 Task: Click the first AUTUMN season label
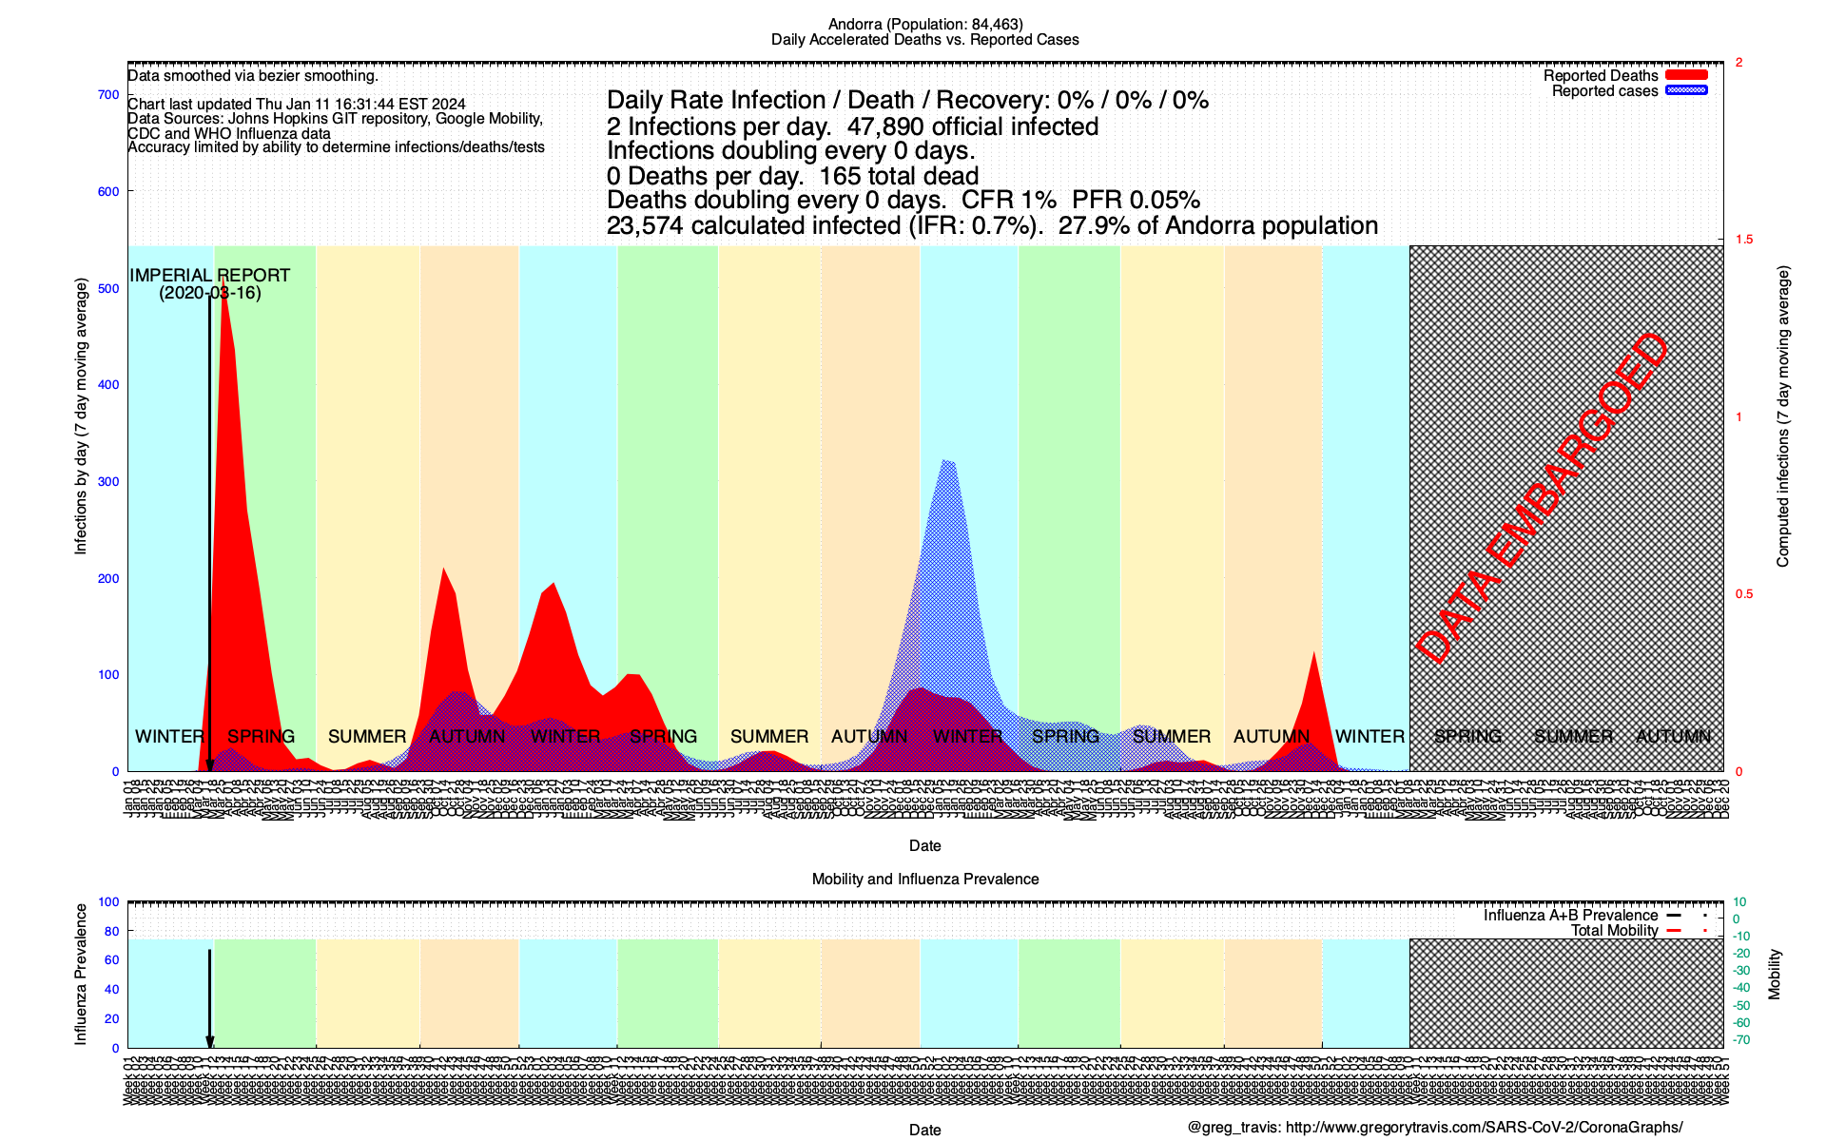pos(467,737)
